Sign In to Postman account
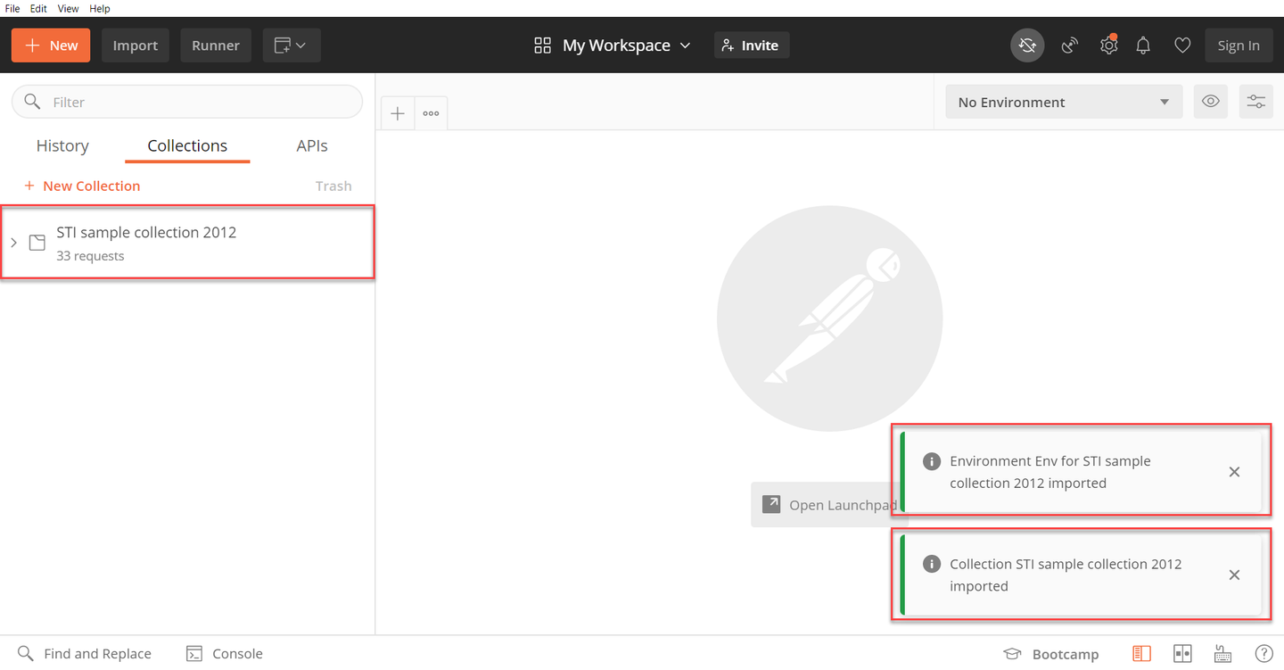Viewport: 1284px width, 670px height. pyautogui.click(x=1239, y=45)
